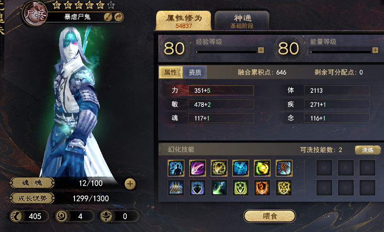The image size is (384, 232).
Task: Select the green-yellow orb skill icon
Action: pos(262,168)
